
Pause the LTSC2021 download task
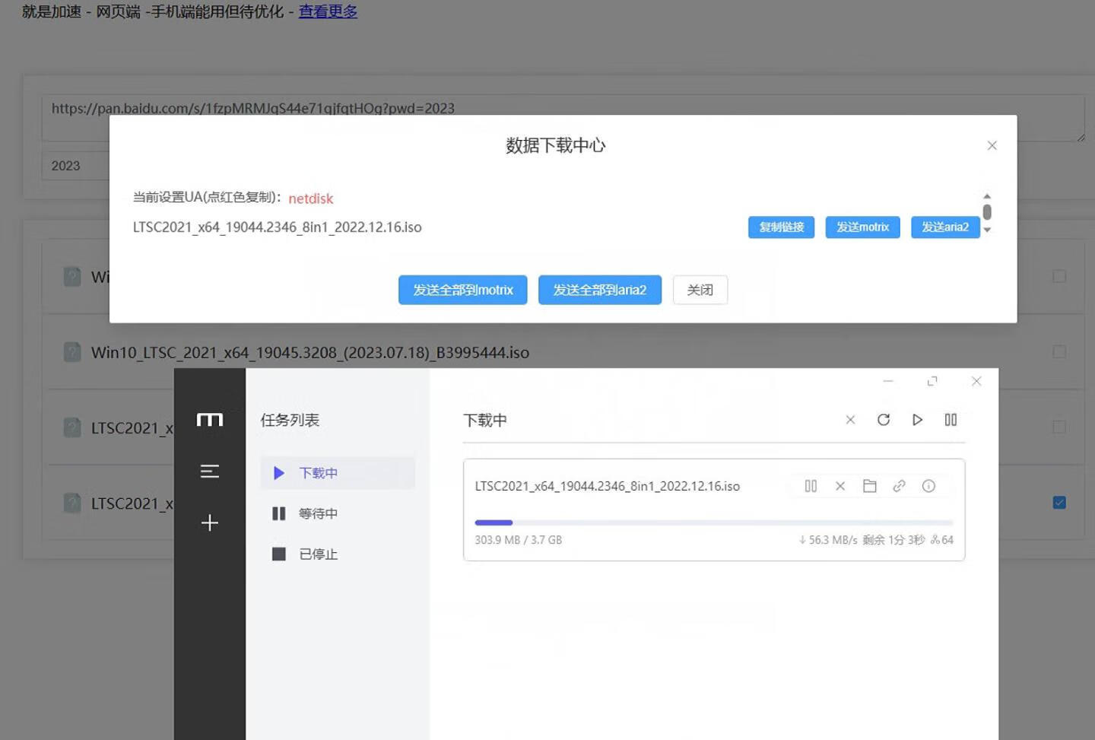coord(811,486)
